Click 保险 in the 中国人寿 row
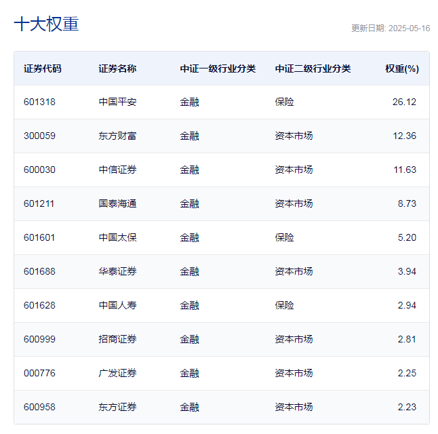Viewport: 438px width, 434px height. 284,305
